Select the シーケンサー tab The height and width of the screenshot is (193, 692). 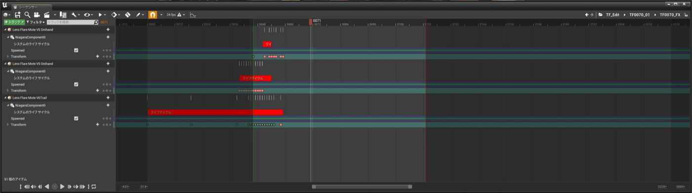(x=27, y=7)
